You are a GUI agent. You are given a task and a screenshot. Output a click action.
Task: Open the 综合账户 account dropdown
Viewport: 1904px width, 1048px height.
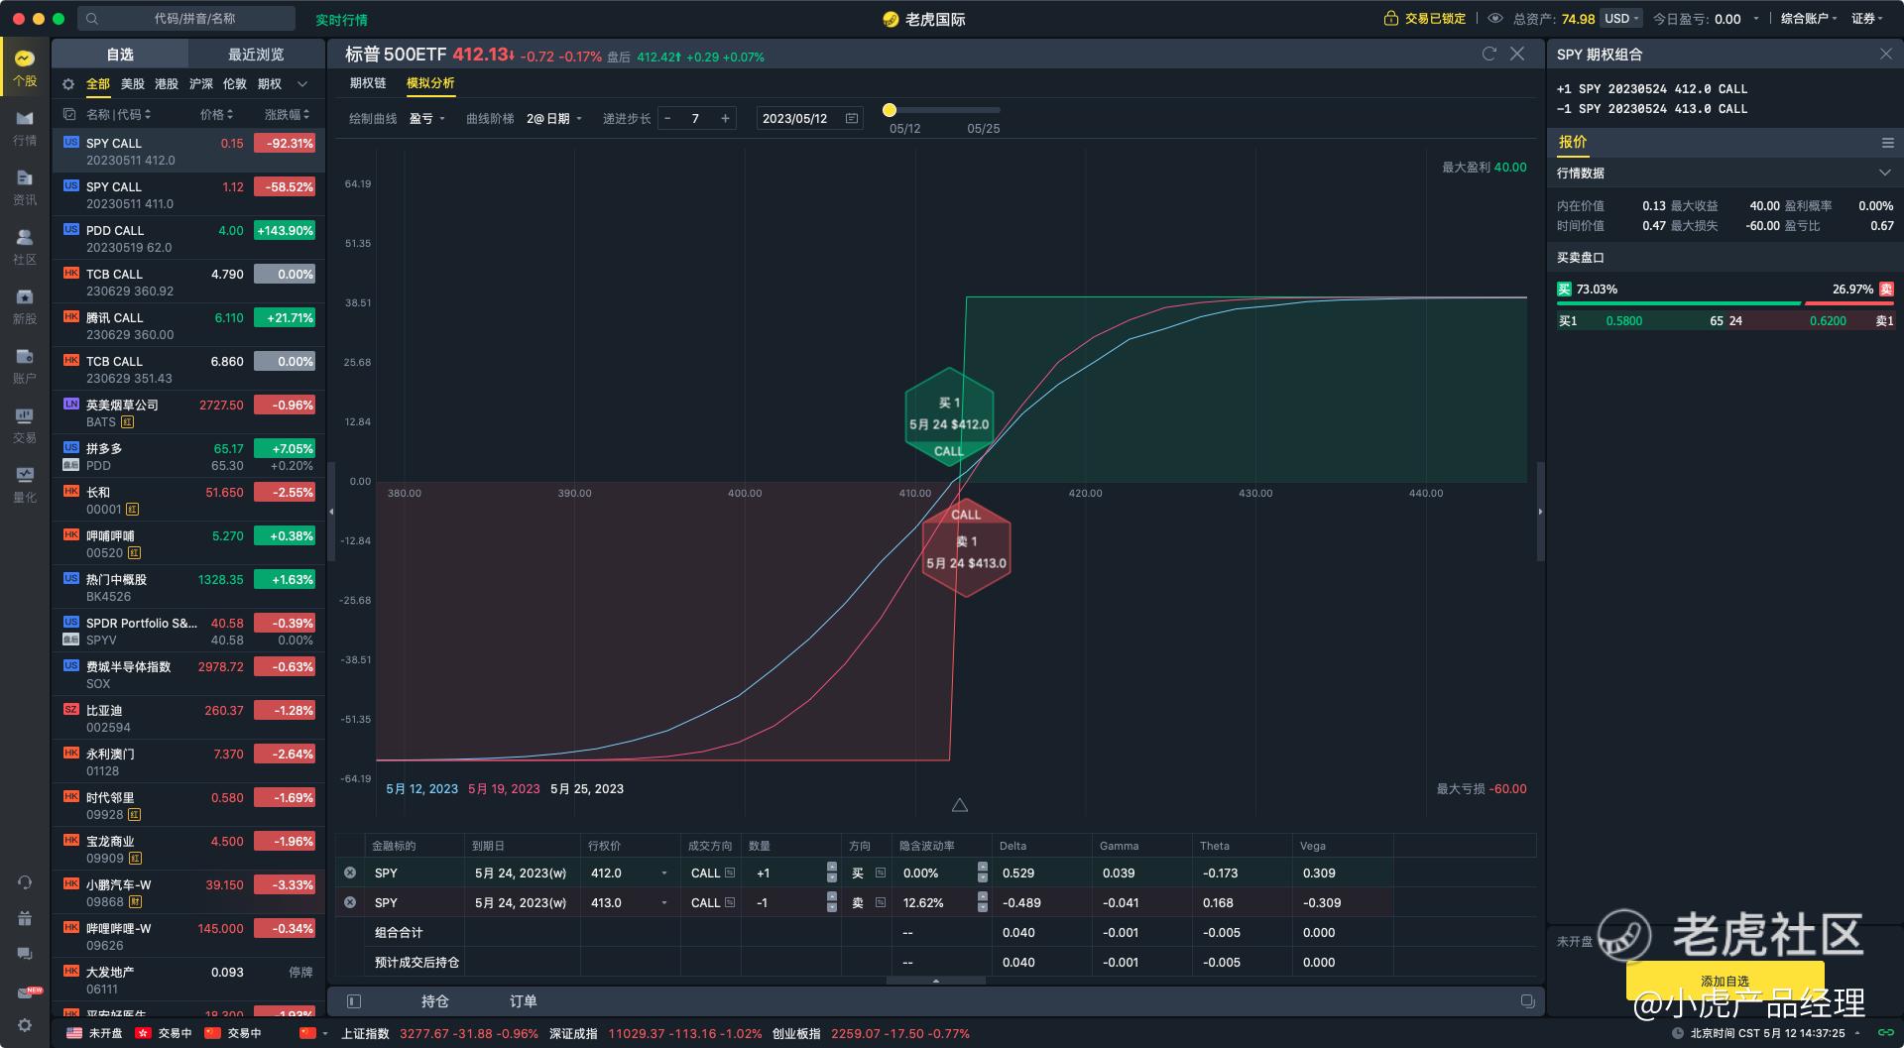tap(1809, 19)
